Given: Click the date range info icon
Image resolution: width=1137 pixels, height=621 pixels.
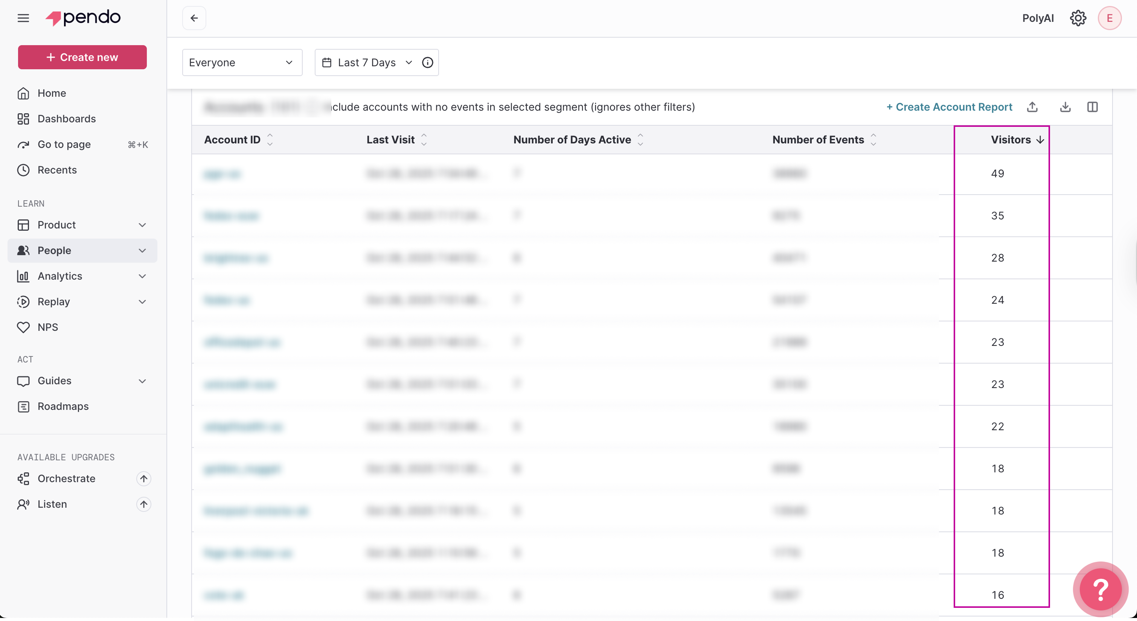Looking at the screenshot, I should pos(427,62).
